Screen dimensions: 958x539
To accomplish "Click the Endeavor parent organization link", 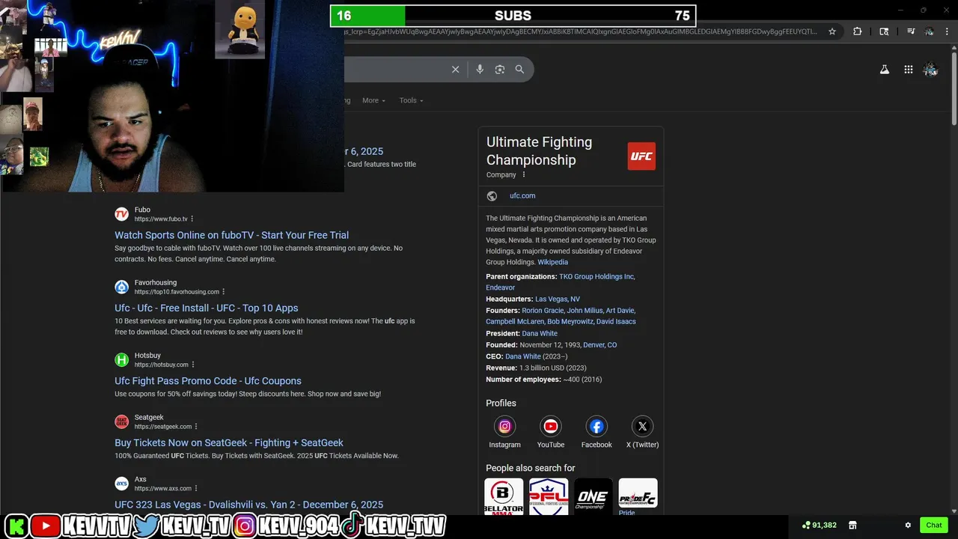I will coord(500,287).
